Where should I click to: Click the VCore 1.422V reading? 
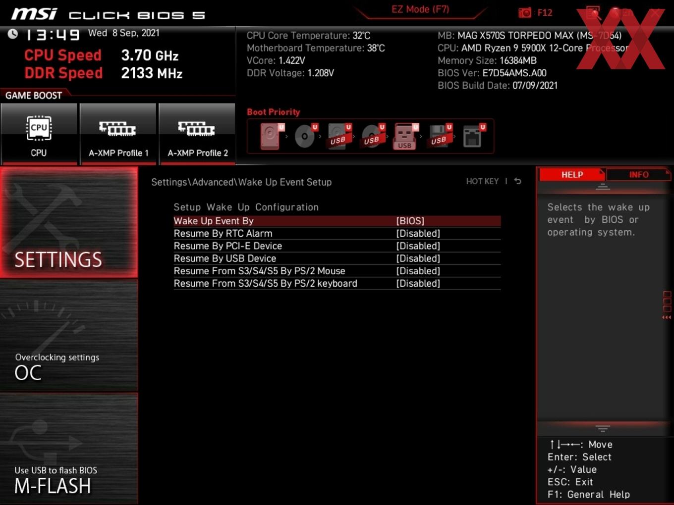(276, 60)
